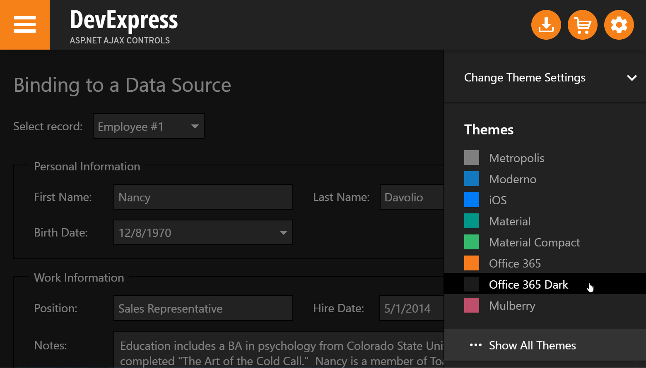Screen dimensions: 646x368
Task: Click the Birth Date label
Action: click(61, 232)
